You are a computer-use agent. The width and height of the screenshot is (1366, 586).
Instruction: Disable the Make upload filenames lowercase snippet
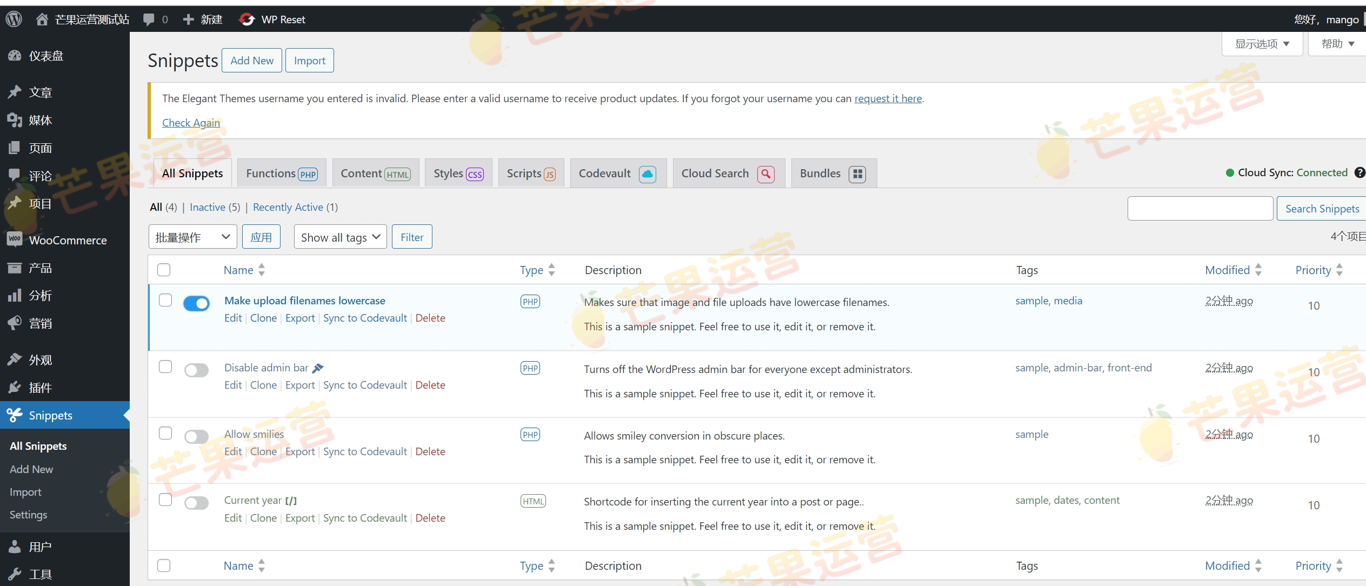click(x=196, y=303)
